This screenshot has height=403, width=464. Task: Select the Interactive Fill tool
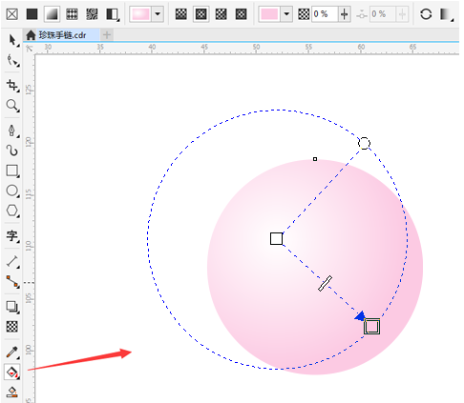pyautogui.click(x=12, y=372)
